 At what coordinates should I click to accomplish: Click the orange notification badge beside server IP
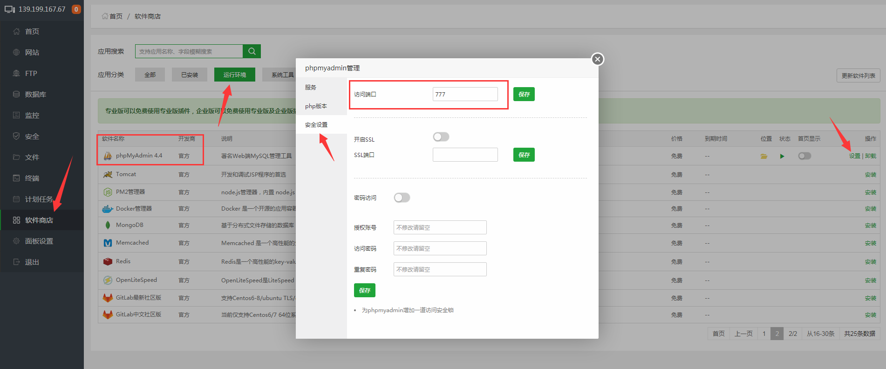(x=76, y=9)
